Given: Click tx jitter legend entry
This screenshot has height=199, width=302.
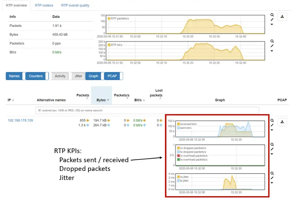Looking at the screenshot, I should (x=183, y=181).
